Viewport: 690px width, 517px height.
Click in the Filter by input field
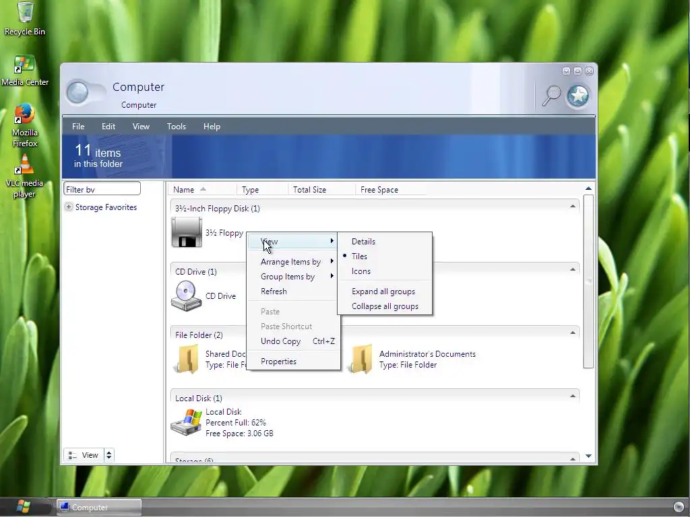pos(102,189)
